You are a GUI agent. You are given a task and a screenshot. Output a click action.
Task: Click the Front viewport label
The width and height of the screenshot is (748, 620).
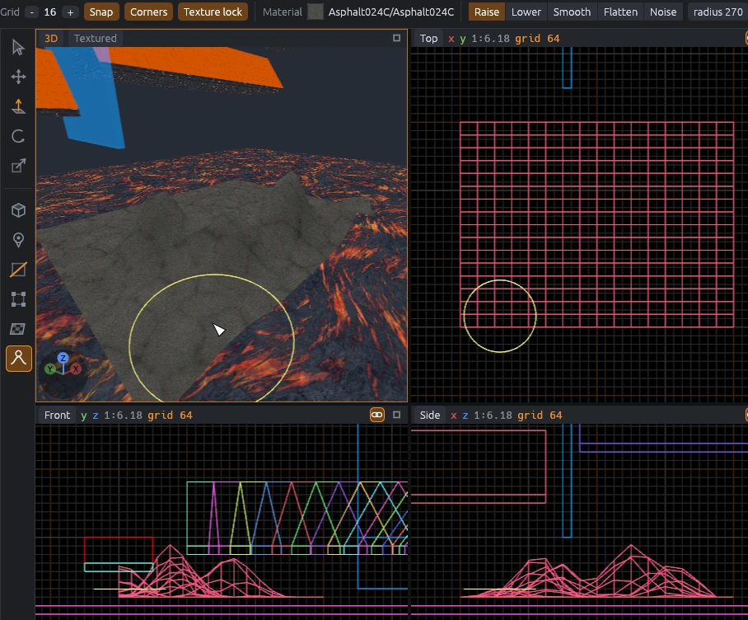coord(57,415)
